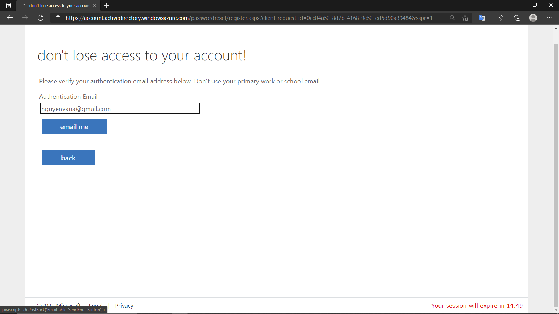Open the Google Translate extension
The height and width of the screenshot is (314, 559).
(x=482, y=18)
